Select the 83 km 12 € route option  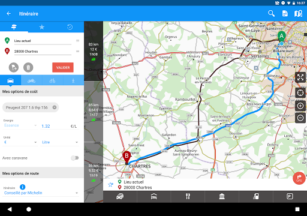click(x=94, y=51)
